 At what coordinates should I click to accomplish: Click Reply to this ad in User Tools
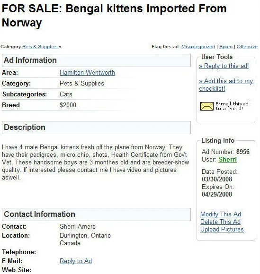[x=224, y=66]
